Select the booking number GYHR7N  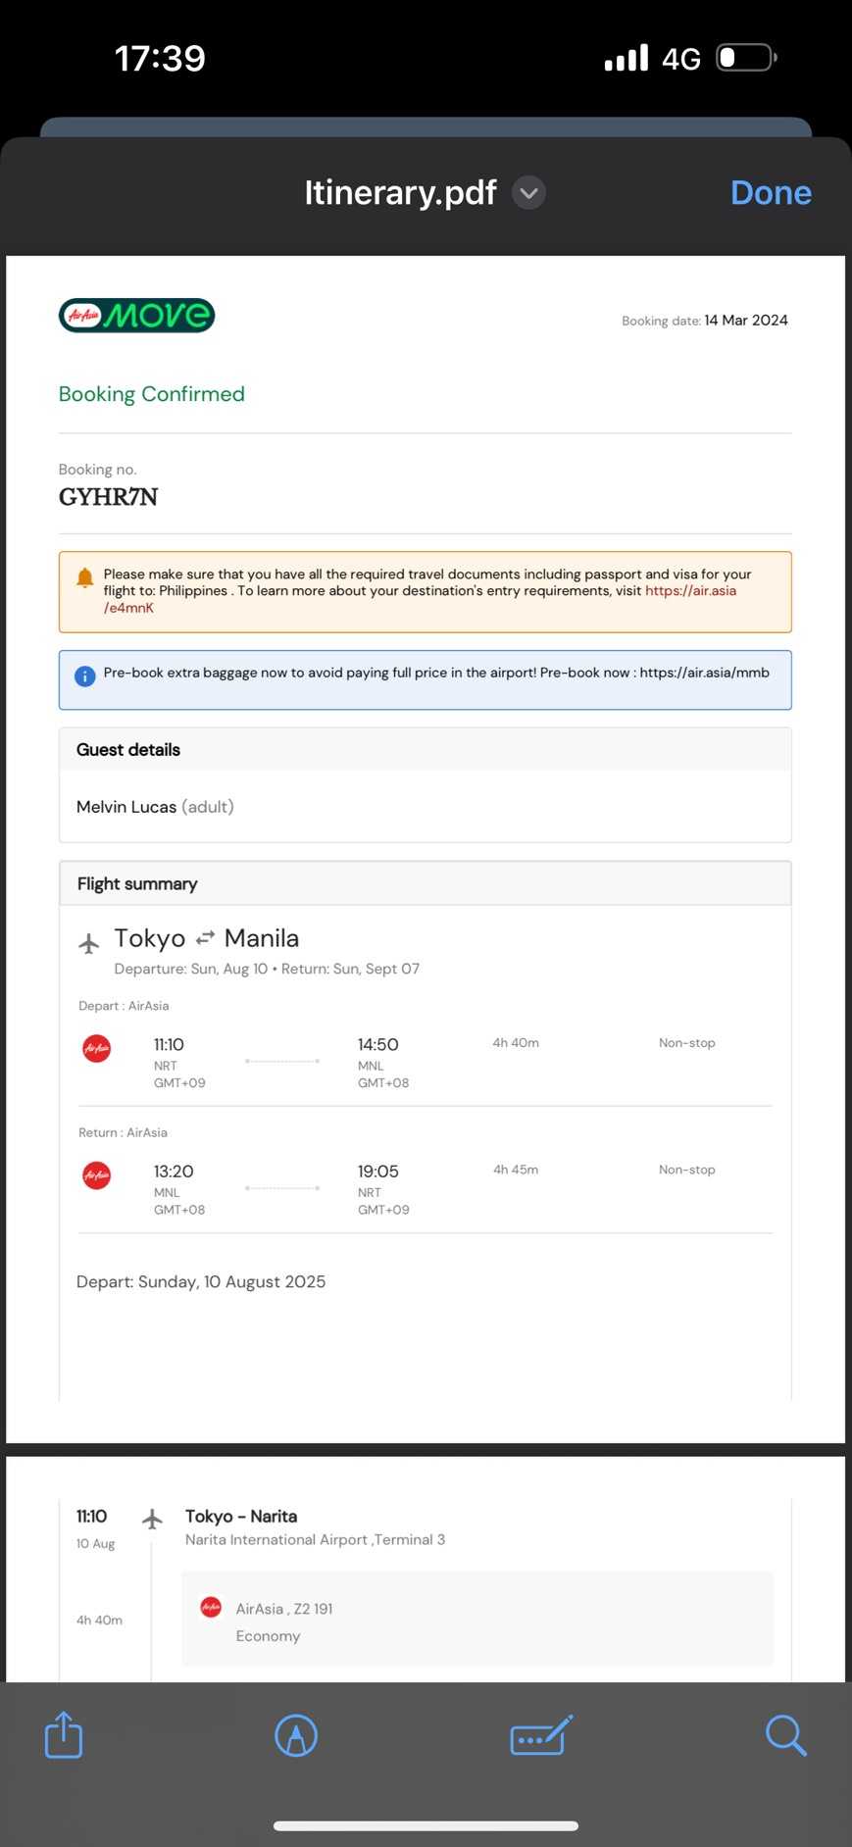click(108, 497)
